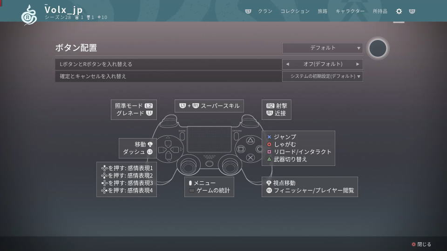Click the d-pad icon for 感情表現3
447x251 pixels.
click(x=104, y=183)
